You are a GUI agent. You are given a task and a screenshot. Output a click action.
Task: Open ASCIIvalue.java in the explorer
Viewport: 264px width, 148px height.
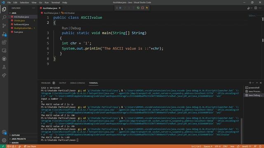point(21,17)
